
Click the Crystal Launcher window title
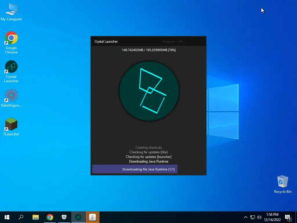[x=106, y=42]
